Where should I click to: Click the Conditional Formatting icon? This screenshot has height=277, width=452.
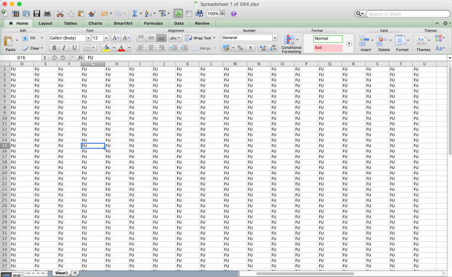tap(291, 42)
